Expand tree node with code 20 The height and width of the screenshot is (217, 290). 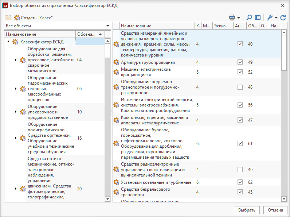16,189
